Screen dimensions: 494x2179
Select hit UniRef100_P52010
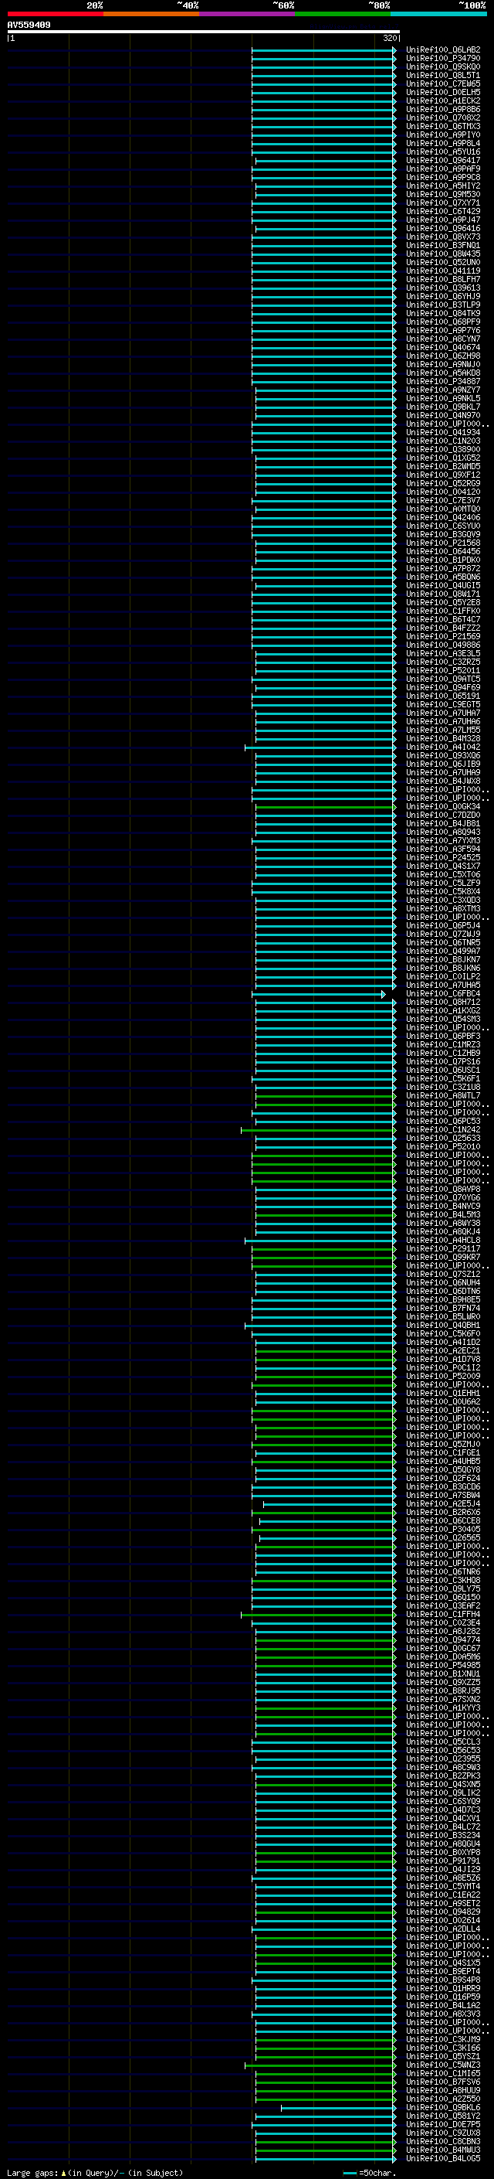tap(443, 1147)
